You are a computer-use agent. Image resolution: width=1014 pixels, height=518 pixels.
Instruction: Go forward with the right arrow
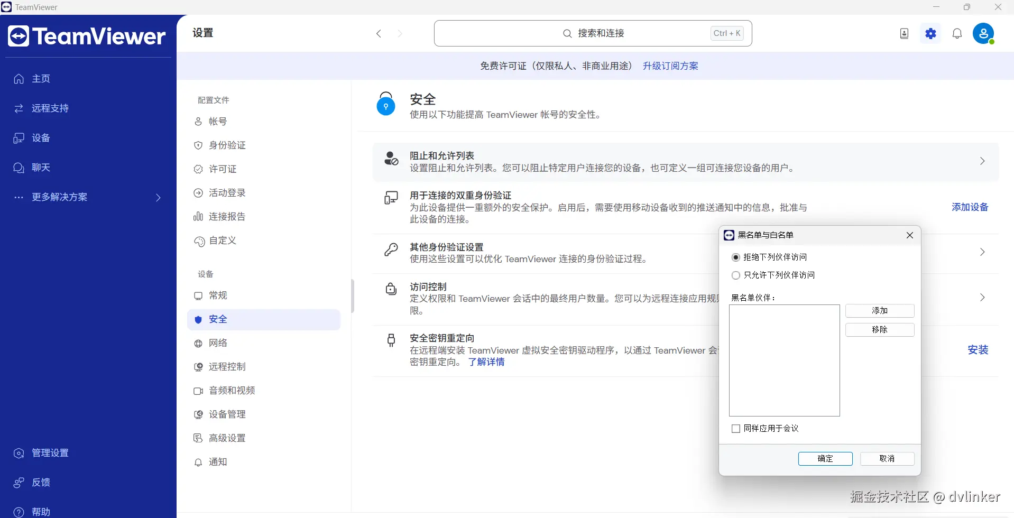[400, 34]
